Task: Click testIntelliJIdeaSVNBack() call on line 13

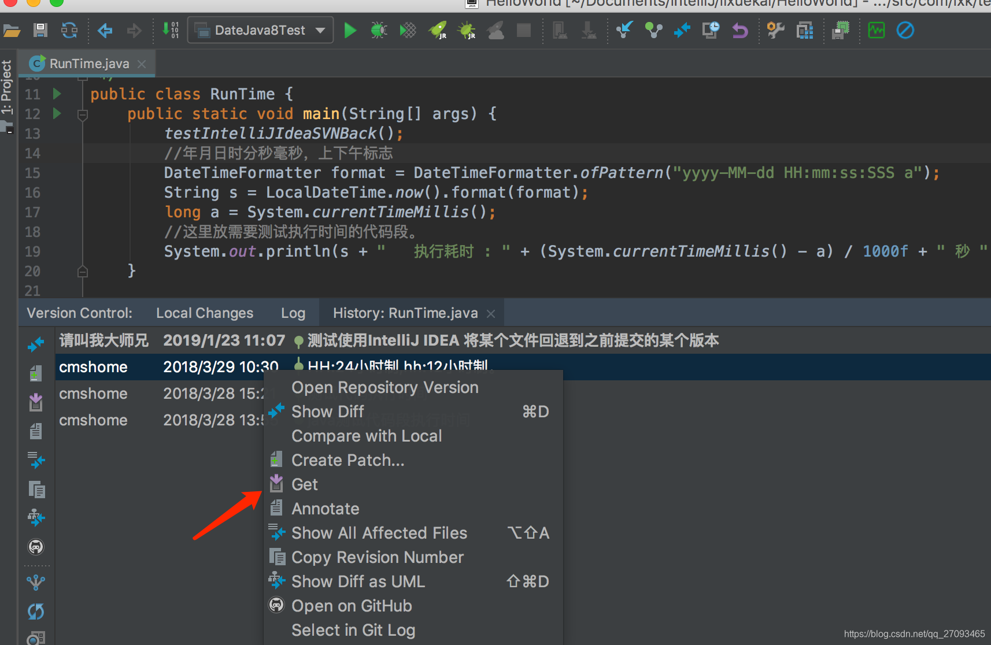Action: [x=279, y=134]
